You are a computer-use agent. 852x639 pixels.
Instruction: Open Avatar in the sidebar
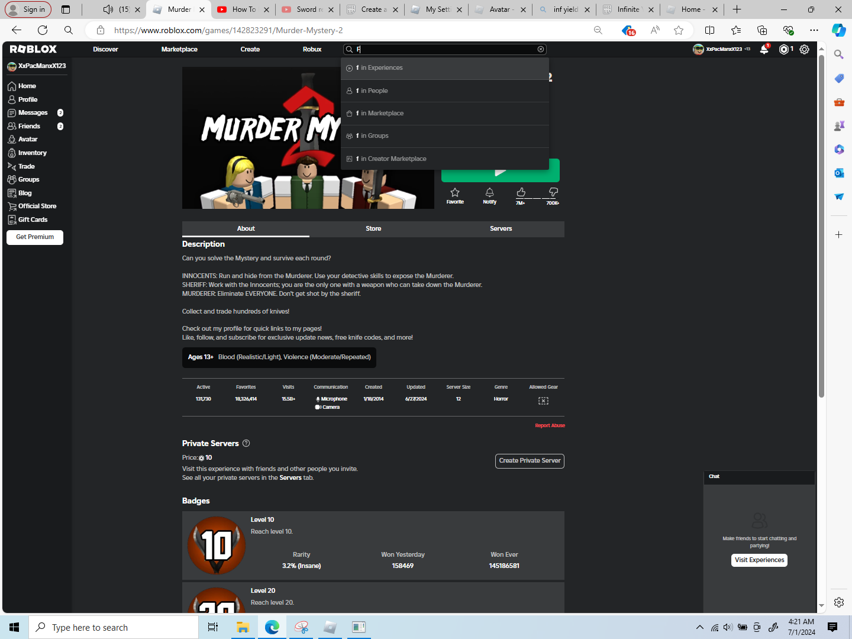(22, 139)
